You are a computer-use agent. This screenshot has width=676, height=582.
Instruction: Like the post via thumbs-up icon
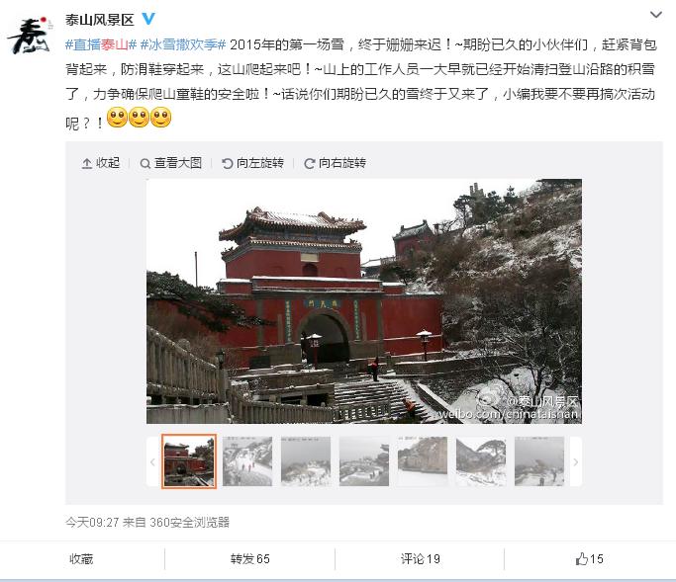point(582,558)
